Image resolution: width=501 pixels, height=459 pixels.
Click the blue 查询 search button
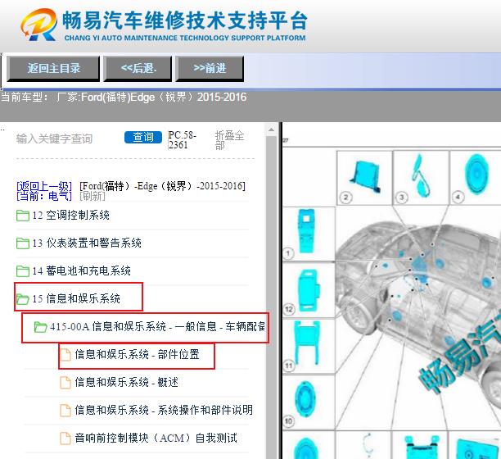pos(143,137)
